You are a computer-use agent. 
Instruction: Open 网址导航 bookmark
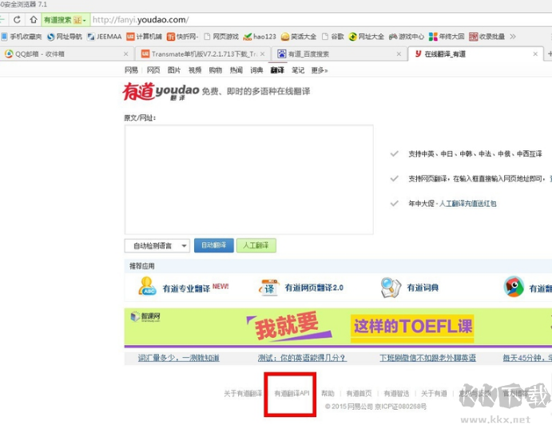point(65,37)
